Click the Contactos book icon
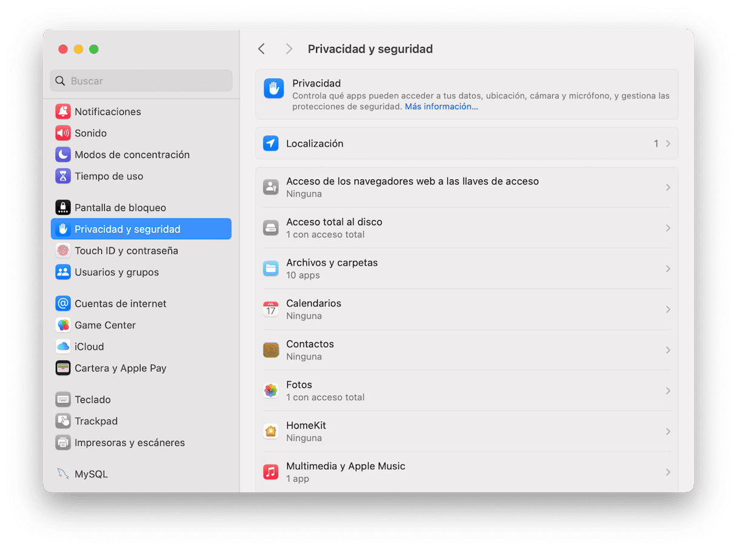The height and width of the screenshot is (549, 737). (271, 350)
